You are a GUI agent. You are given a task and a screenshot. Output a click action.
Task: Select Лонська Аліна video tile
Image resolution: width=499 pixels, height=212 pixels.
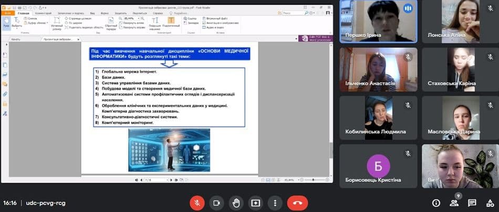[x=461, y=22]
